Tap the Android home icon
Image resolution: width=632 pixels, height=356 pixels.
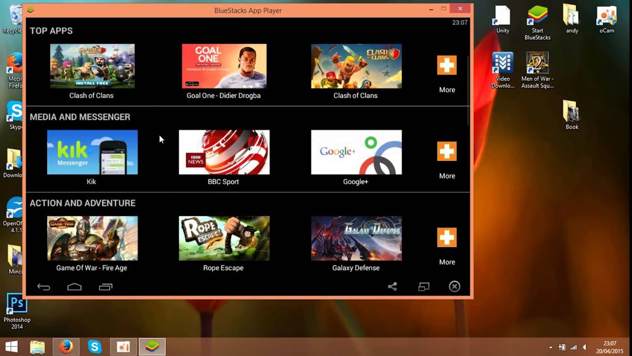tap(75, 287)
